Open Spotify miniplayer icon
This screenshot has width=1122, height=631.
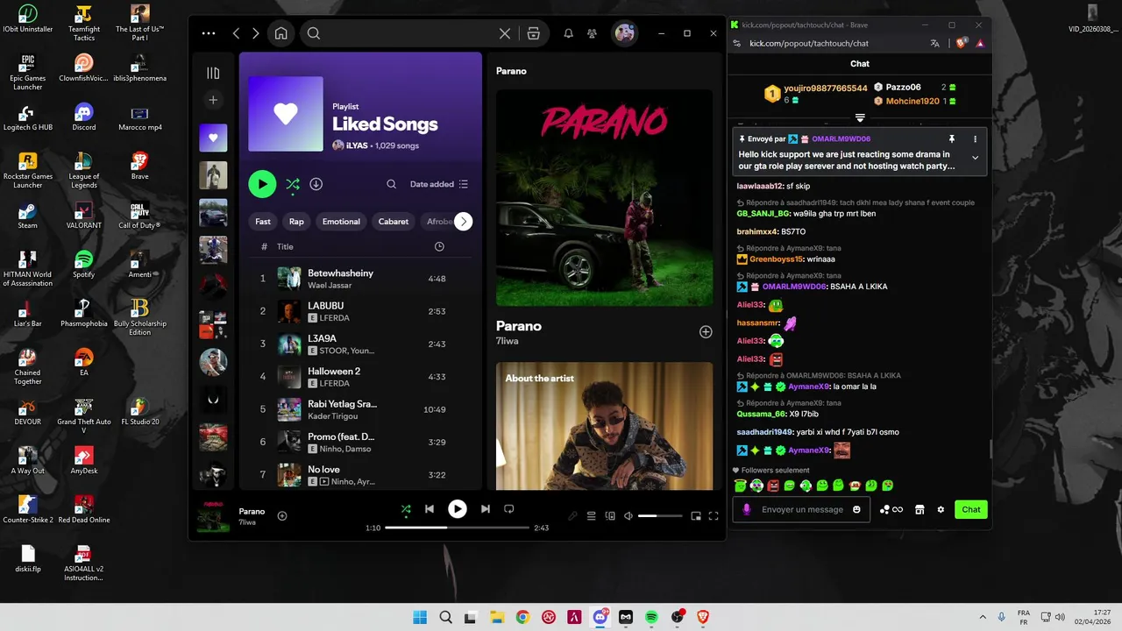click(696, 516)
